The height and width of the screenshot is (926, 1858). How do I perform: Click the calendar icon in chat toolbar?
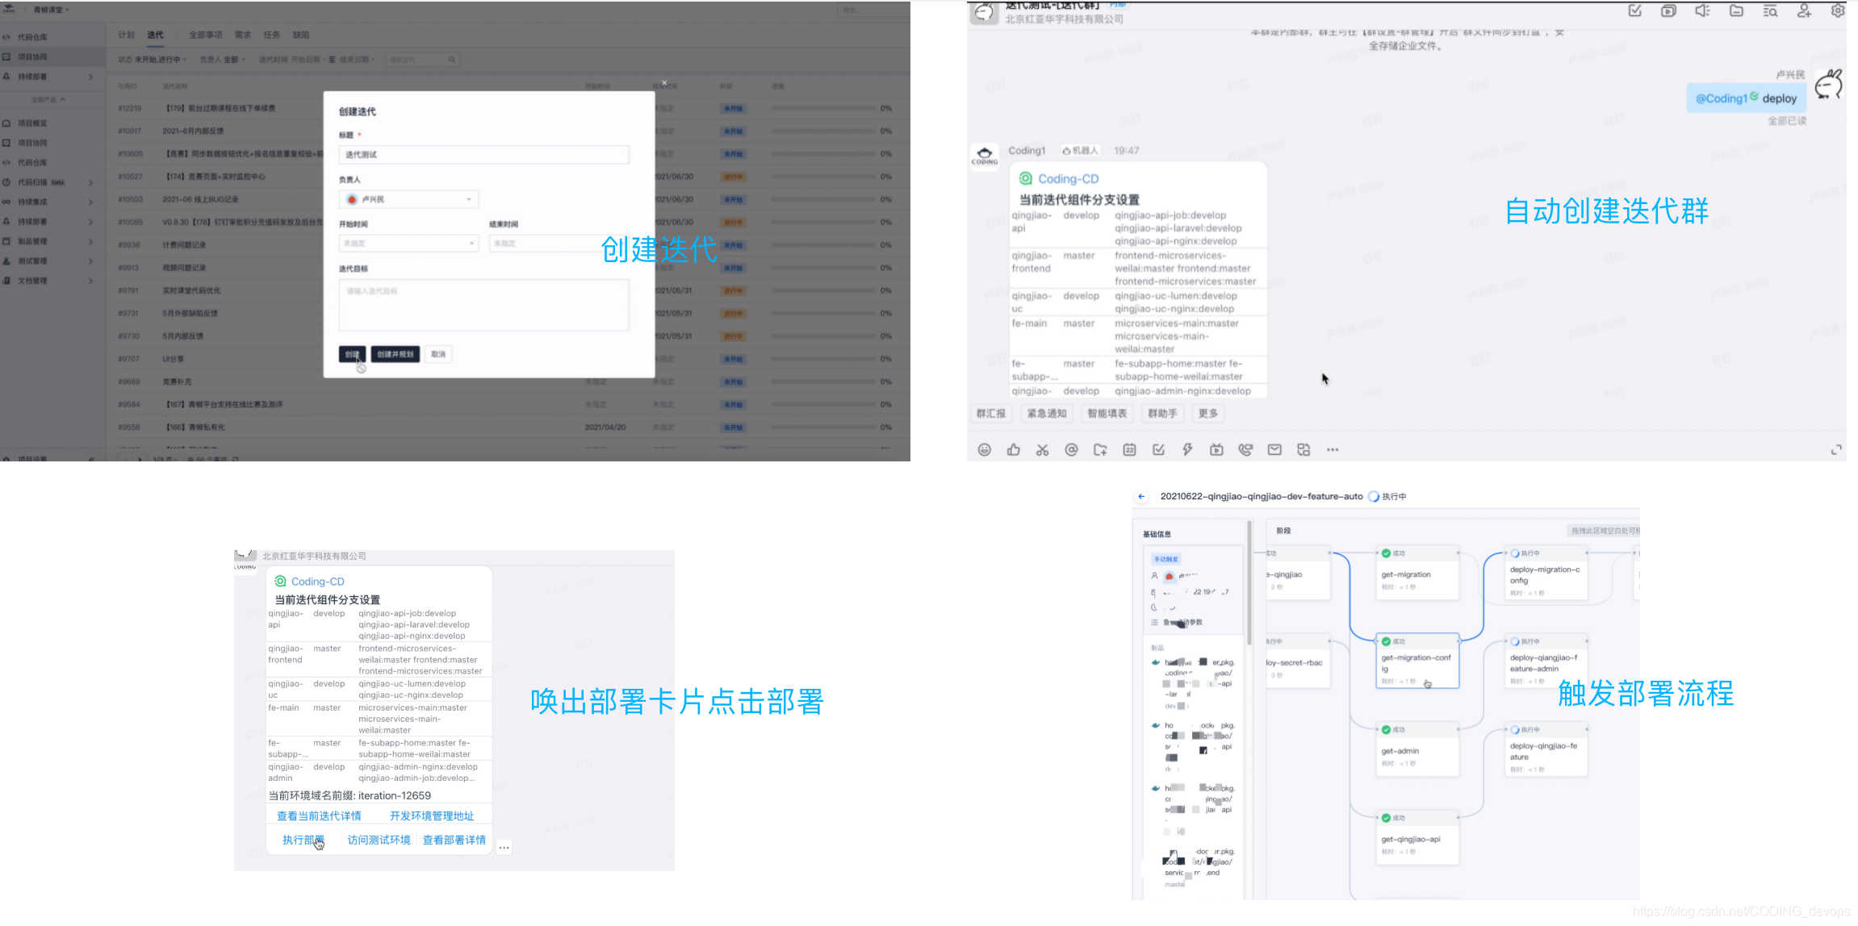(x=1129, y=450)
